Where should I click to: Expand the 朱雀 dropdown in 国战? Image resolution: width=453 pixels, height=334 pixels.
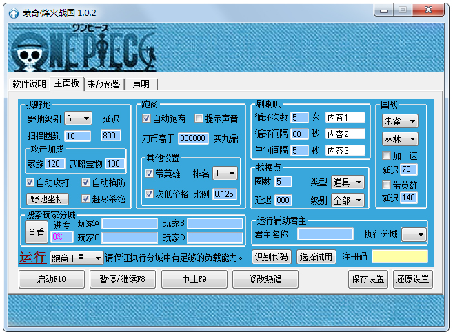pyautogui.click(x=400, y=121)
